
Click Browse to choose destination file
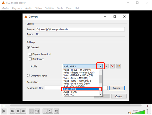[117, 88]
